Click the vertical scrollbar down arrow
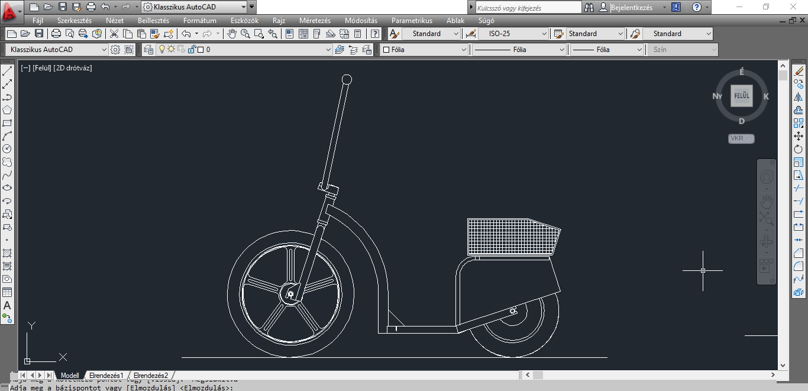808x391 pixels. click(783, 366)
